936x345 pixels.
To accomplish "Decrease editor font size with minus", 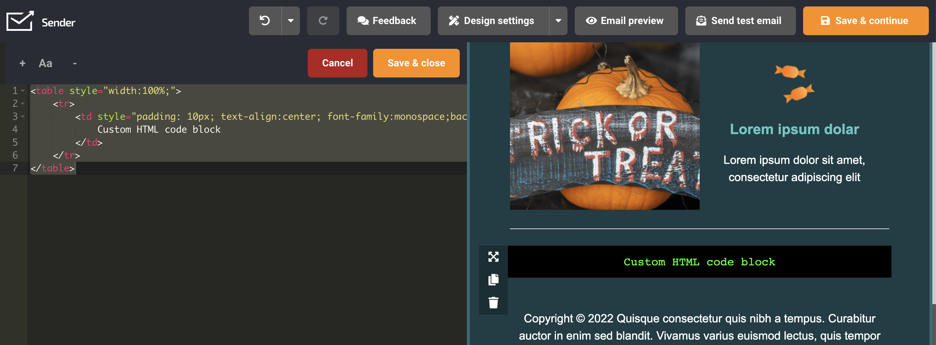I will point(74,63).
